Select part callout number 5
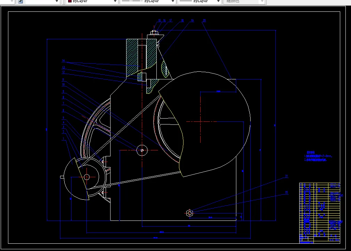351x251 pixels. [63, 118]
